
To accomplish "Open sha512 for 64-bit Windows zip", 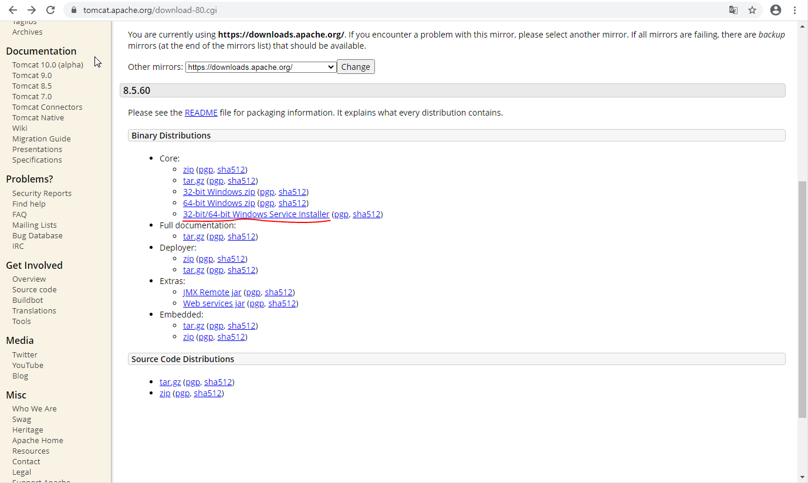I will pos(292,203).
